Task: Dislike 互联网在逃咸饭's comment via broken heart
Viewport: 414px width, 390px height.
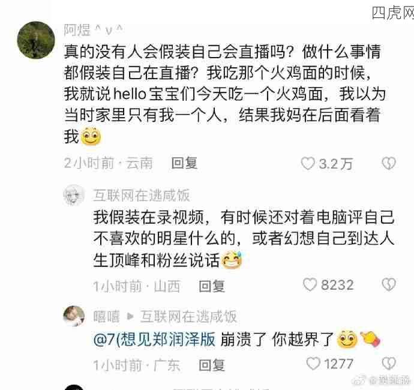Action: tap(389, 284)
